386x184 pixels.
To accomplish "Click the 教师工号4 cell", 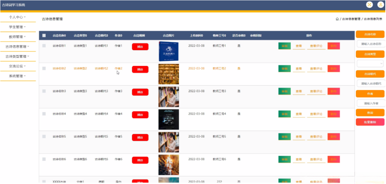I will (x=219, y=114).
